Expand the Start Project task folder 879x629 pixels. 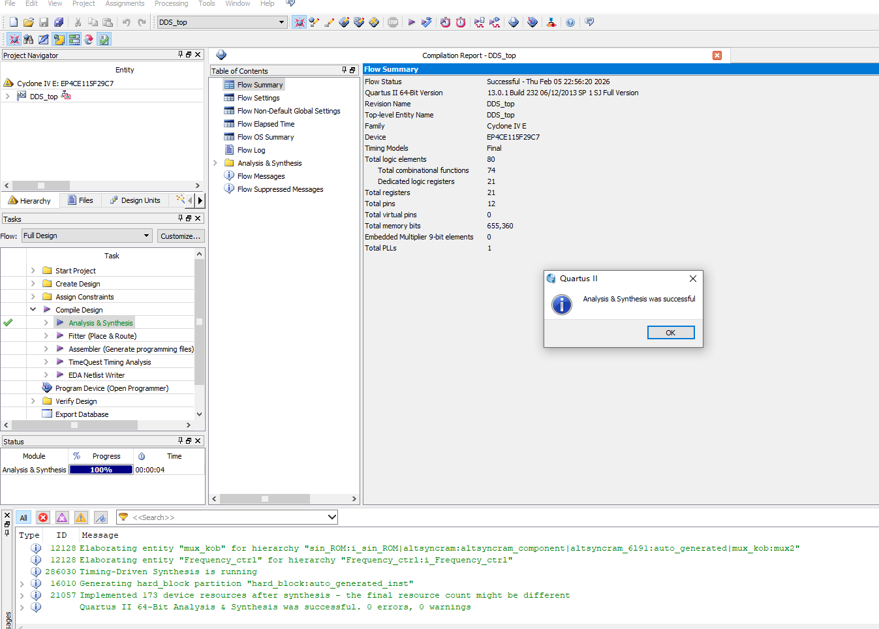pyautogui.click(x=33, y=270)
